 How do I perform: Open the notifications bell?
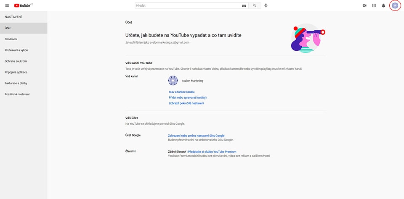pyautogui.click(x=383, y=5)
